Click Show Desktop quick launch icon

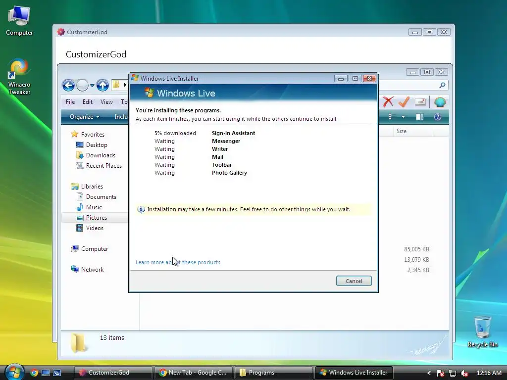point(46,373)
